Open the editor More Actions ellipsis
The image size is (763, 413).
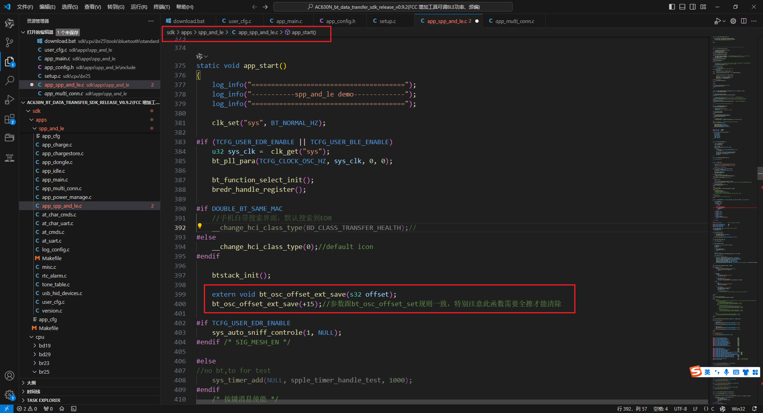(754, 21)
